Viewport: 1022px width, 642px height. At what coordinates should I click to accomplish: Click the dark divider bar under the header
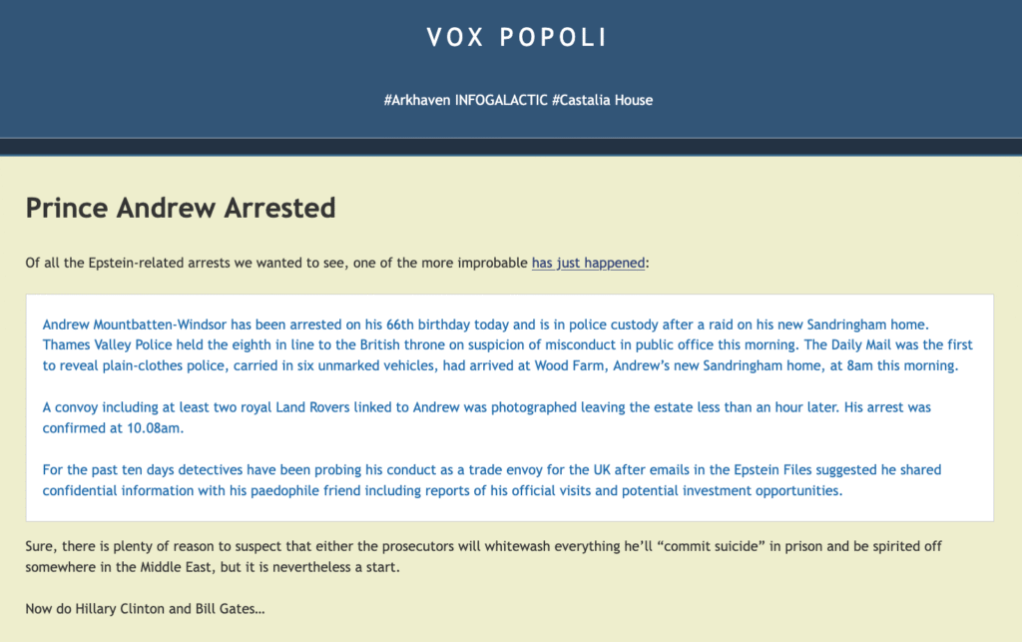point(511,147)
